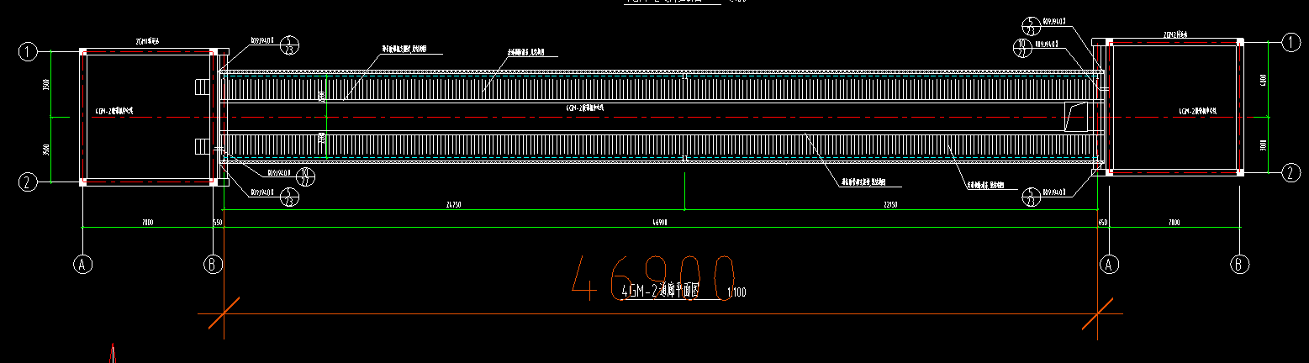Click the 550 dimension near left axis B
The height and width of the screenshot is (363, 1309).
pyautogui.click(x=218, y=223)
